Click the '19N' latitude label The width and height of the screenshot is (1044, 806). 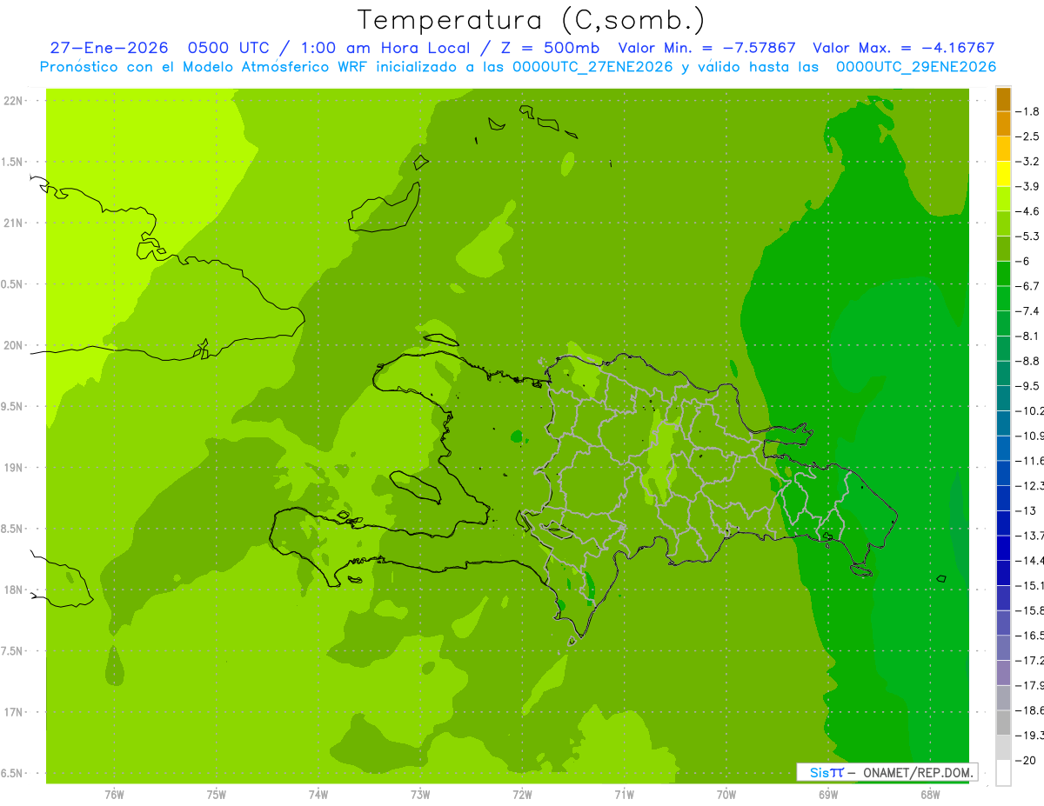13,468
